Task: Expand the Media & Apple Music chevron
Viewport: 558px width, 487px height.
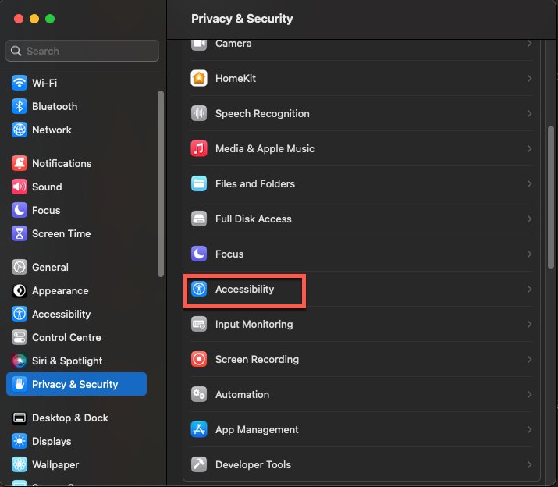Action: [530, 148]
